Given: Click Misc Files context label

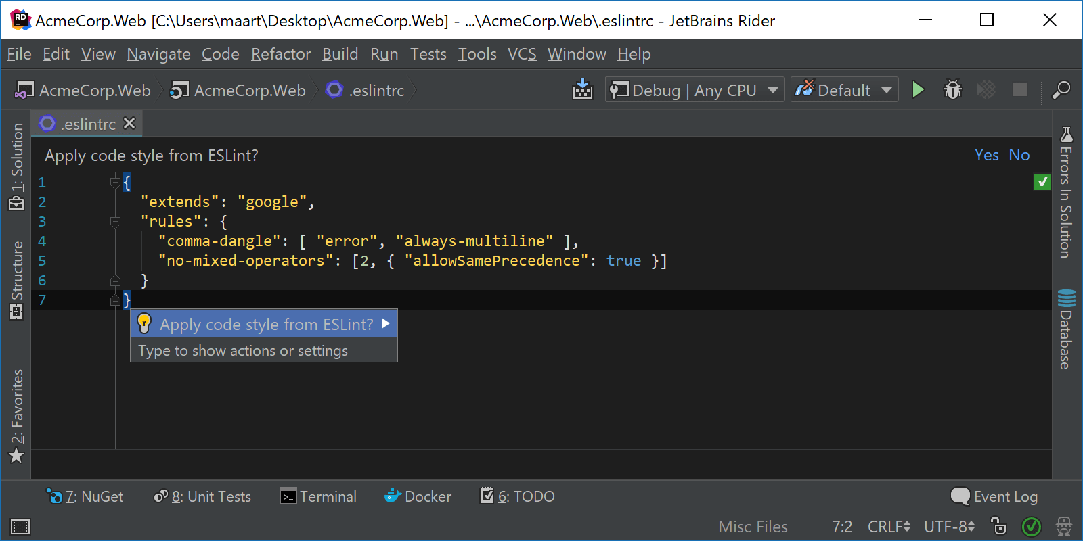Looking at the screenshot, I should [753, 526].
